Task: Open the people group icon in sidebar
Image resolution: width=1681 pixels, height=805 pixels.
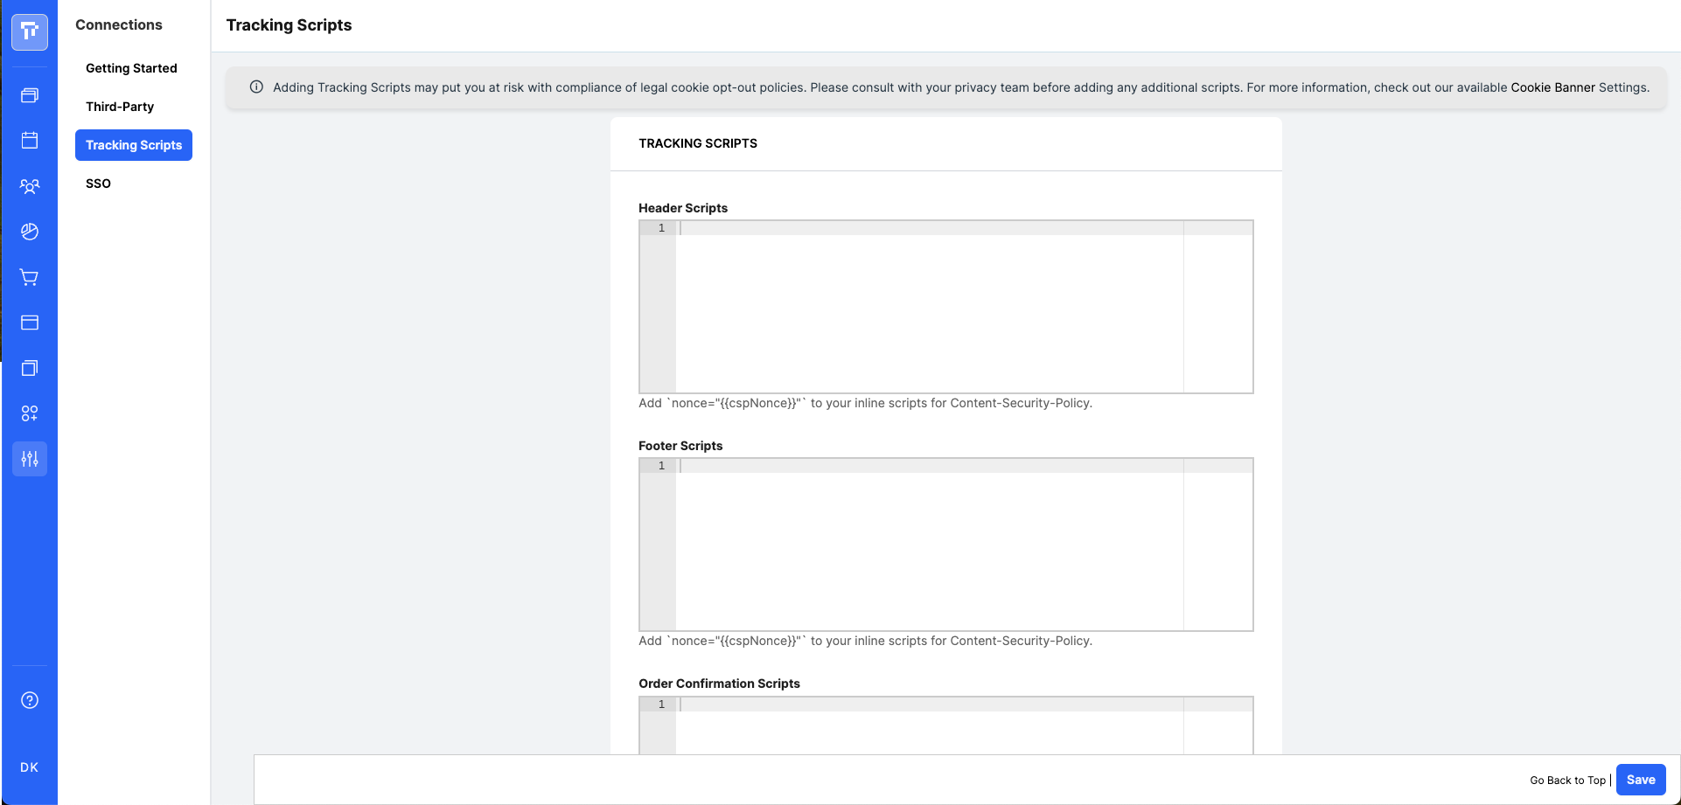Action: 30,186
